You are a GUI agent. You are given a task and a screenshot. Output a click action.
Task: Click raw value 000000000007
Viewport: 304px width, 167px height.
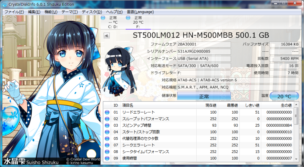(279, 158)
